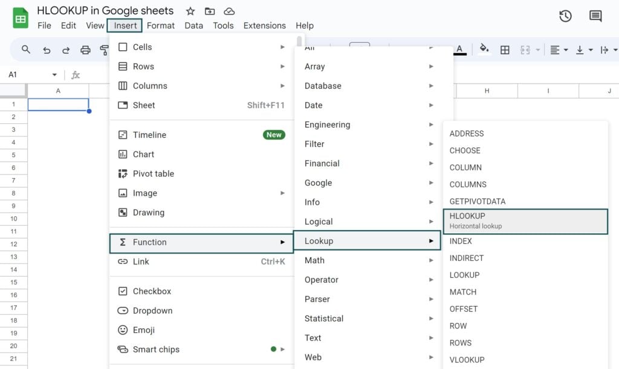Viewport: 619px width, 369px height.
Task: Select the GETPIVOTDATA function
Action: [525, 201]
